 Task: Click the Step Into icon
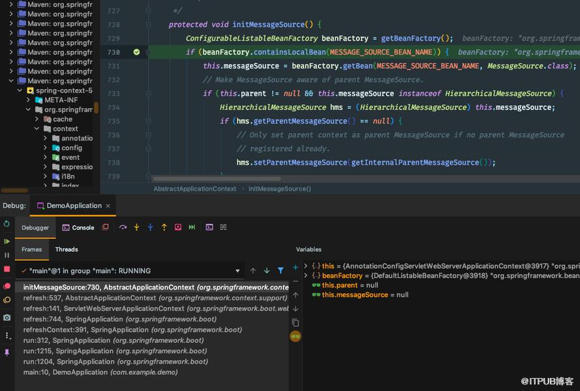(136, 228)
